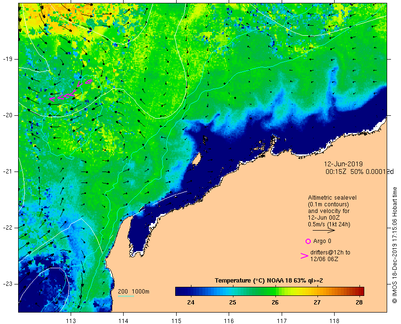Click the 116 longitude axis label

(x=229, y=321)
